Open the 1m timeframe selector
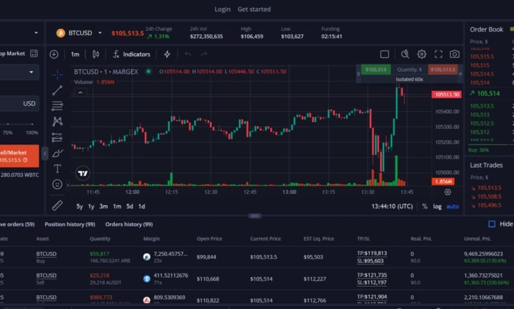This screenshot has width=514, height=309. (75, 55)
